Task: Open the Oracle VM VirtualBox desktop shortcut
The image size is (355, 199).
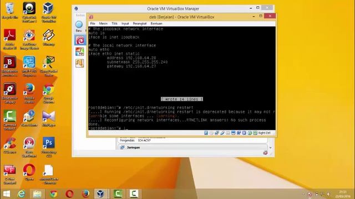Action: [x=49, y=12]
